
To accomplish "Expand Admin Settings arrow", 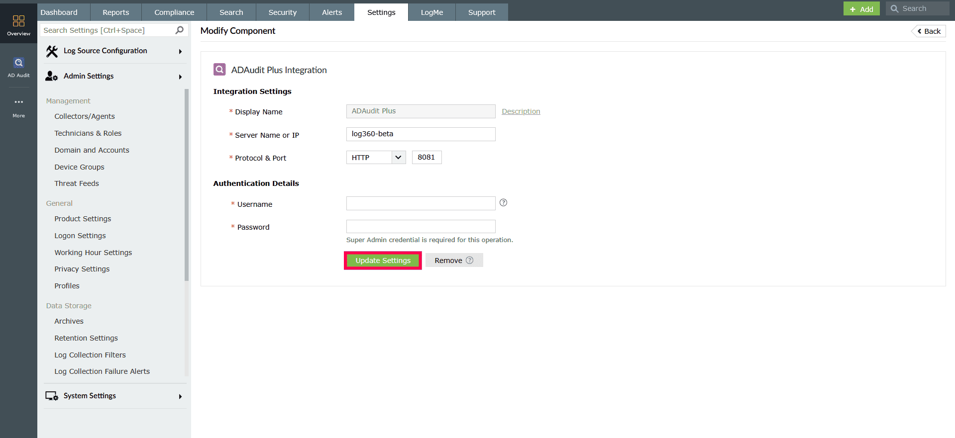I will [180, 77].
